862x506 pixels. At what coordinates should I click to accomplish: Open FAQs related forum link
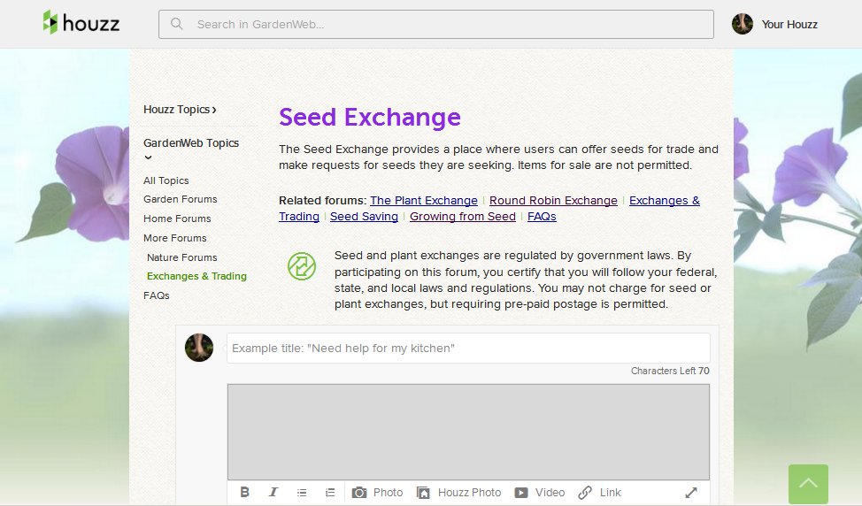[x=542, y=217]
